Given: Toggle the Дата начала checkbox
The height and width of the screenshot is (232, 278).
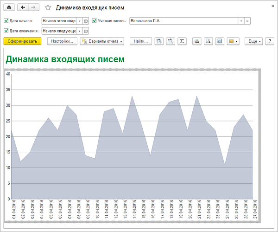Looking at the screenshot, I should click(x=6, y=20).
